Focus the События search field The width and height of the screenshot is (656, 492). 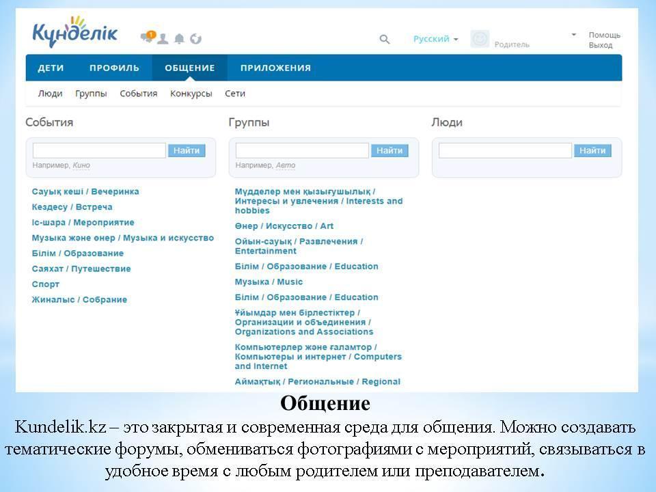point(99,150)
